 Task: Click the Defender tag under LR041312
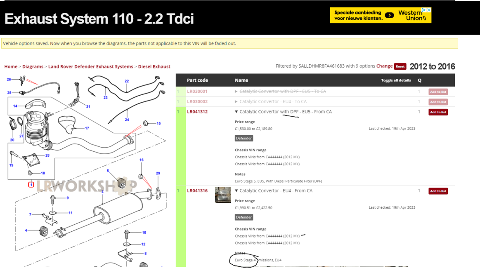point(244,138)
